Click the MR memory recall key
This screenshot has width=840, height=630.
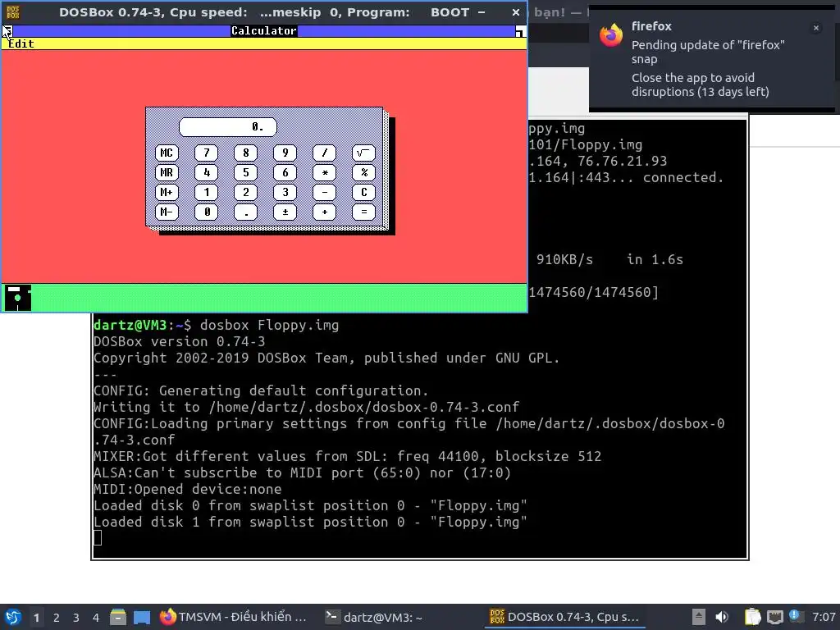(x=167, y=172)
